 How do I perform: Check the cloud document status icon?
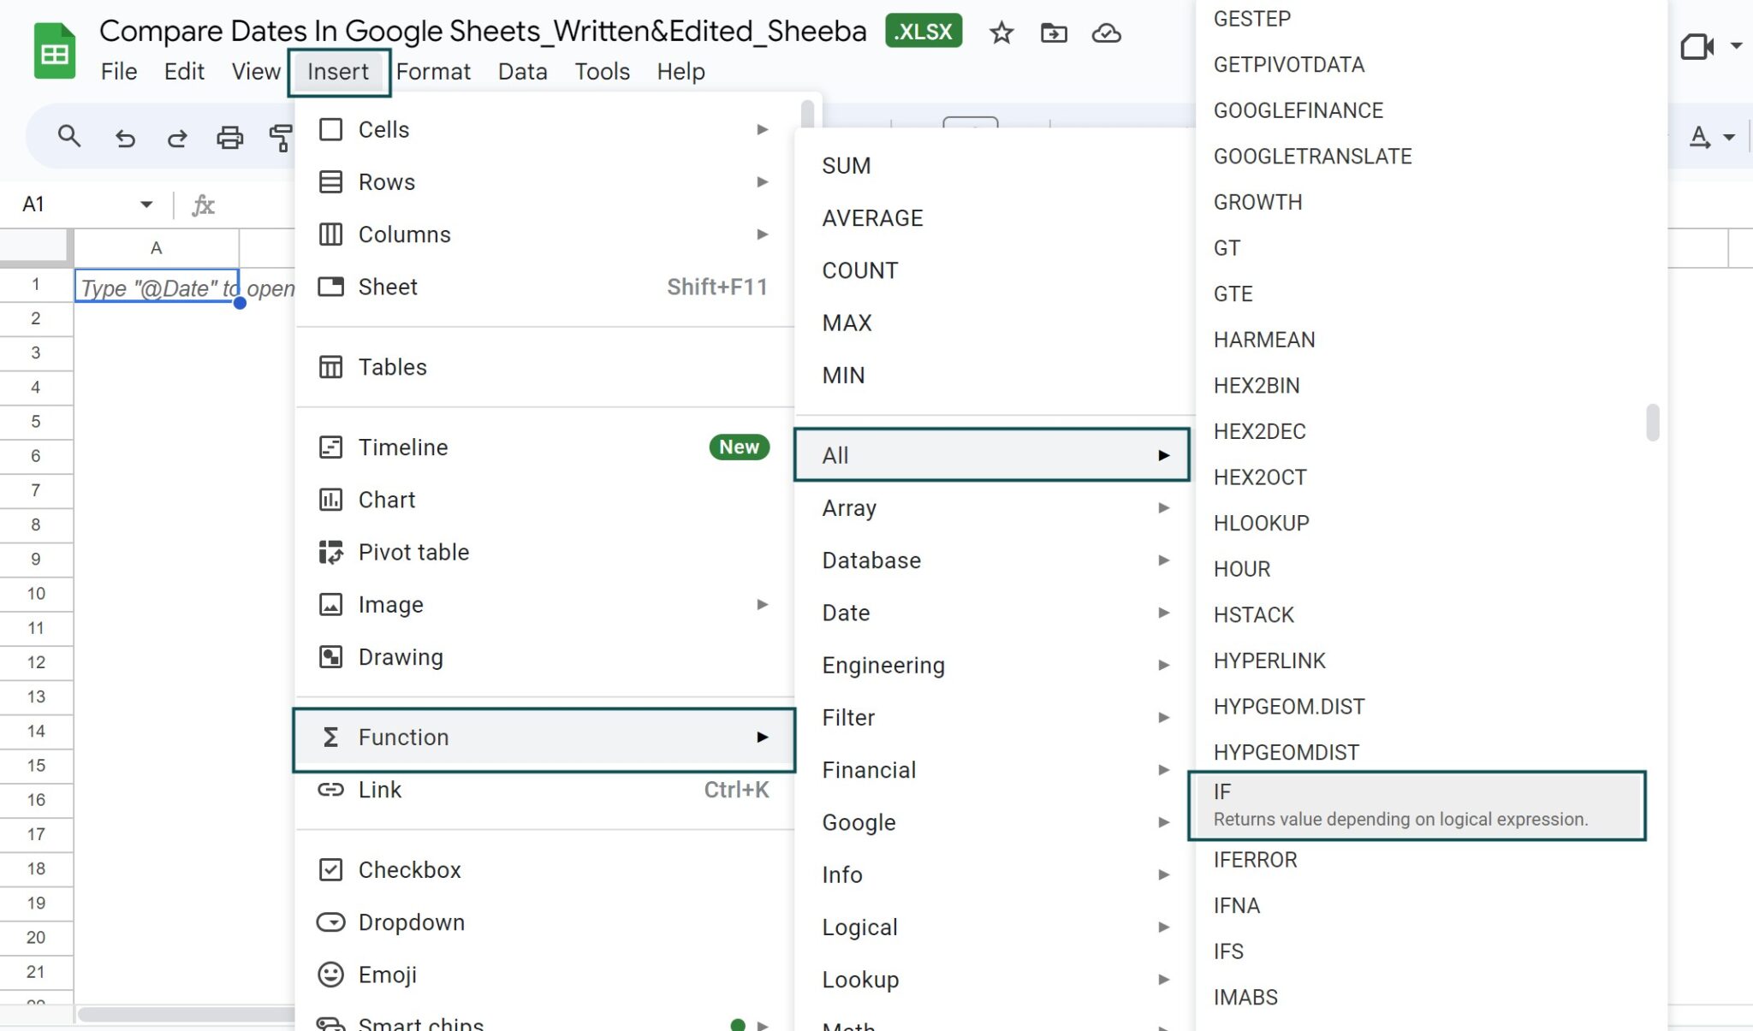(x=1106, y=33)
